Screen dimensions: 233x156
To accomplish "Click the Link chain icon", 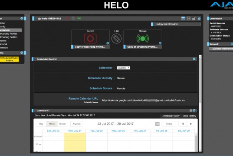I will [x=116, y=39].
